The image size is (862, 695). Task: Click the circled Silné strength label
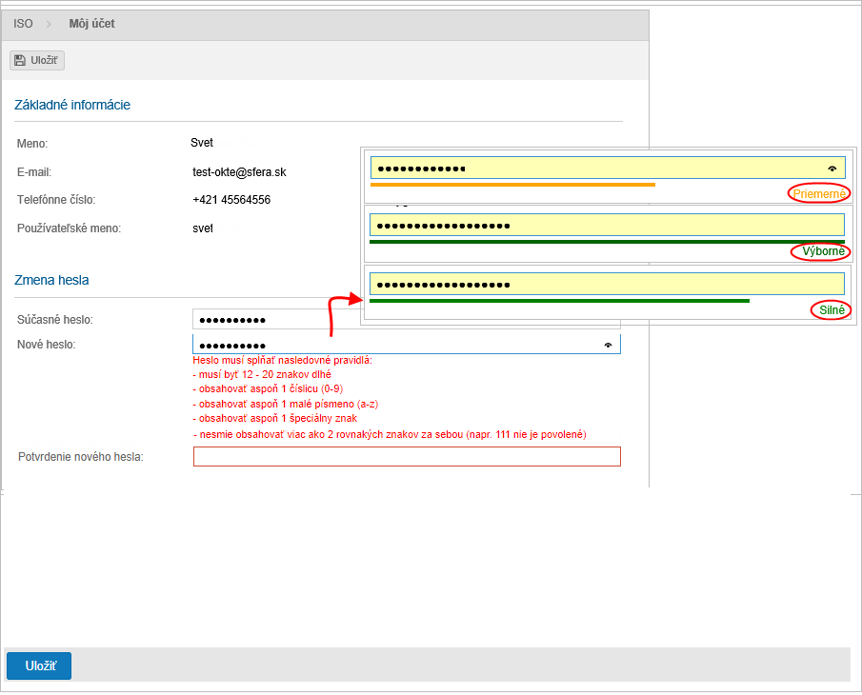[x=832, y=310]
